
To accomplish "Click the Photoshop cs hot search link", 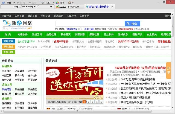I will coord(142,29).
